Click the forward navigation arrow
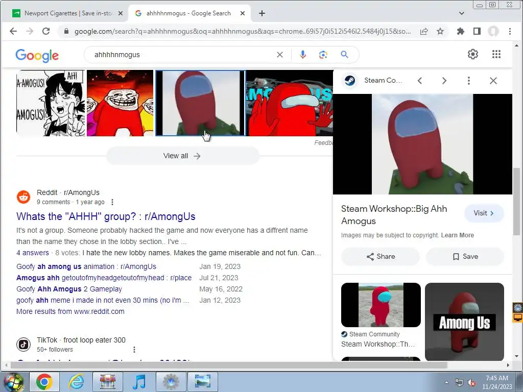This screenshot has width=523, height=392. click(x=30, y=31)
